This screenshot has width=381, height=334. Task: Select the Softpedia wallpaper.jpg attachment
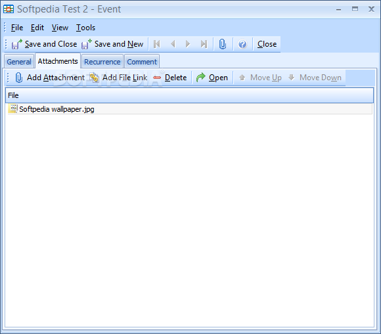pyautogui.click(x=190, y=109)
